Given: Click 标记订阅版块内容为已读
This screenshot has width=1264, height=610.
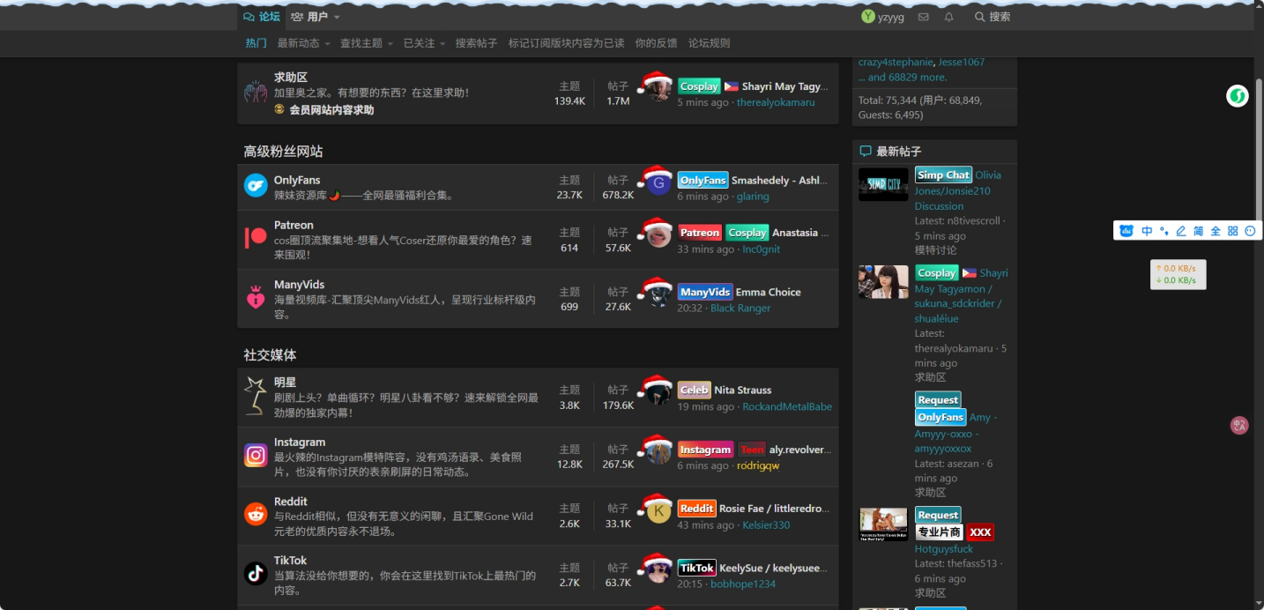Looking at the screenshot, I should point(566,43).
